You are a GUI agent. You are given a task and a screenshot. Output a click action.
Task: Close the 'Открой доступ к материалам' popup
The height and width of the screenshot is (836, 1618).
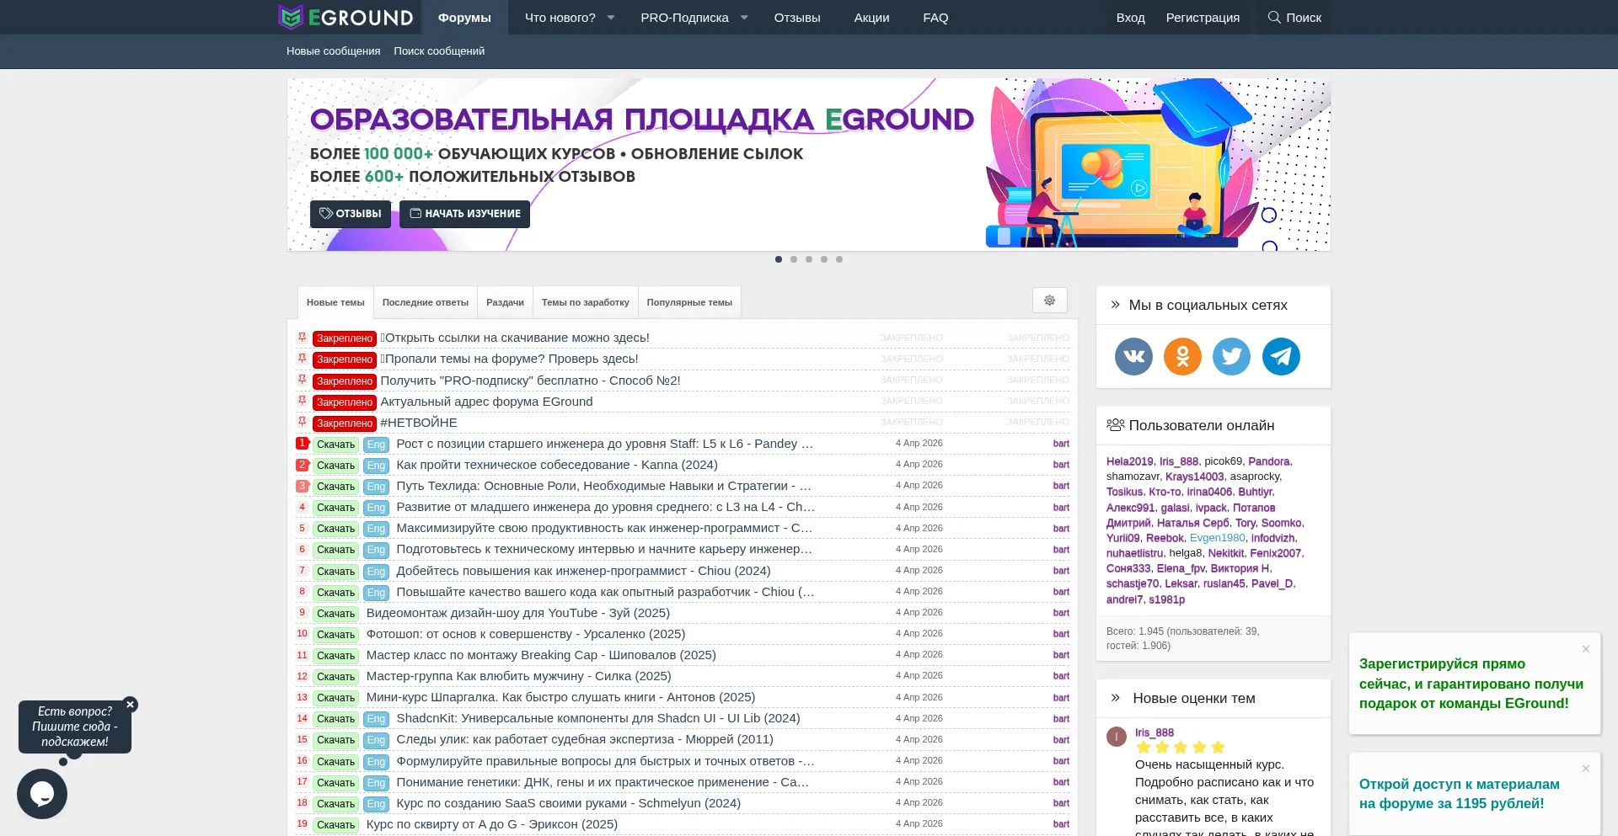[x=1585, y=769]
